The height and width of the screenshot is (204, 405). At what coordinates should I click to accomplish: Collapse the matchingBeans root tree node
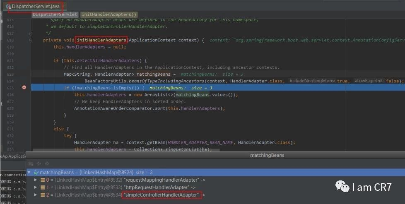[x=29, y=173]
